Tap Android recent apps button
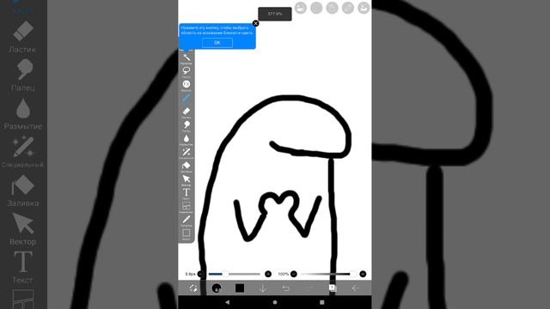Image resolution: width=550 pixels, height=309 pixels. pyautogui.click(x=322, y=302)
